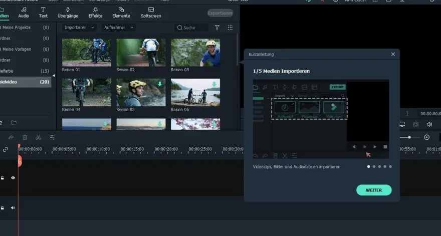Switch to the Effekte tab

[x=95, y=13]
